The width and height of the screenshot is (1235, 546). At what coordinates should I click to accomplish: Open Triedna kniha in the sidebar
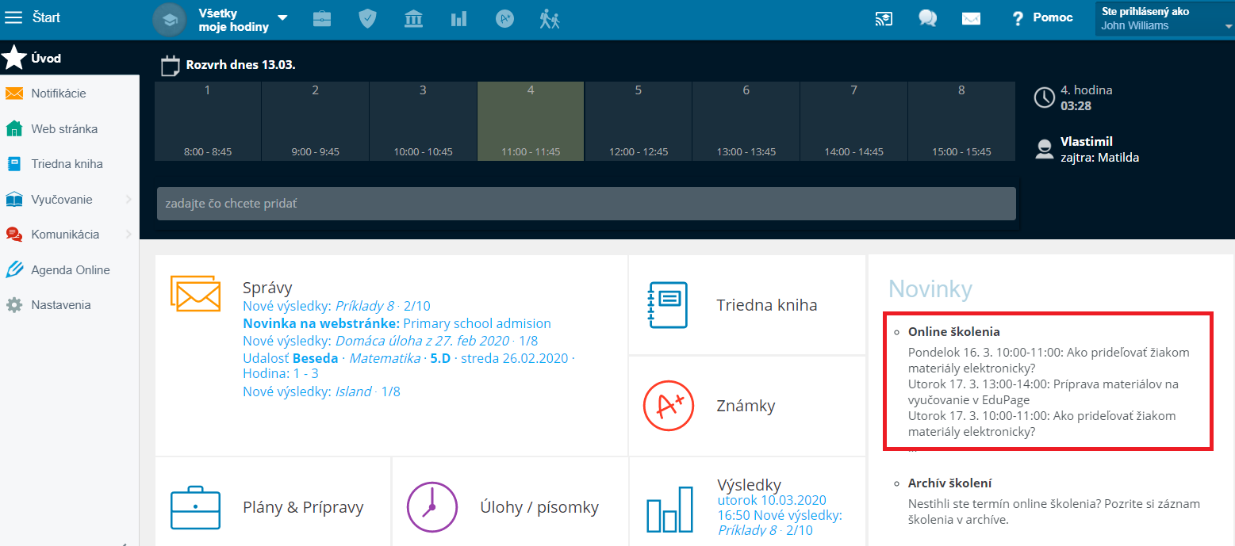click(x=70, y=164)
